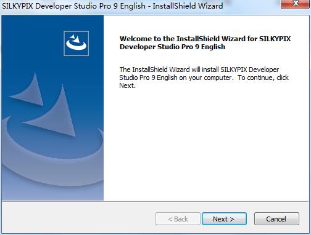Click the 'The InstallShield Wizard will install' paragraph
The height and width of the screenshot is (235, 311).
tap(204, 78)
